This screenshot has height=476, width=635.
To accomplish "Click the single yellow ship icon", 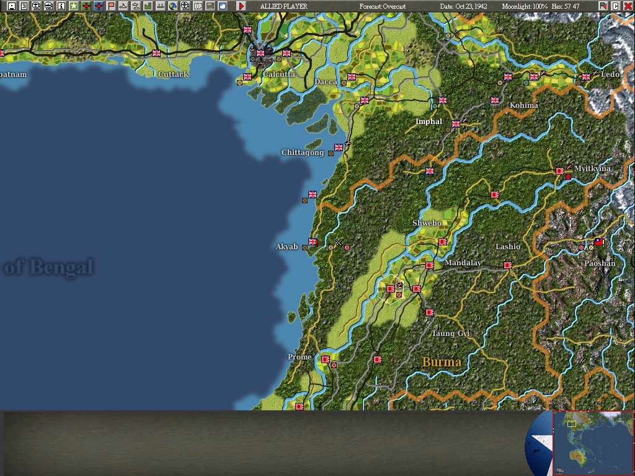I will [123, 6].
